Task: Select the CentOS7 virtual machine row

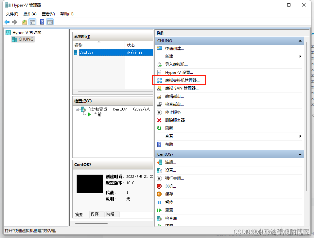Action: 113,52
